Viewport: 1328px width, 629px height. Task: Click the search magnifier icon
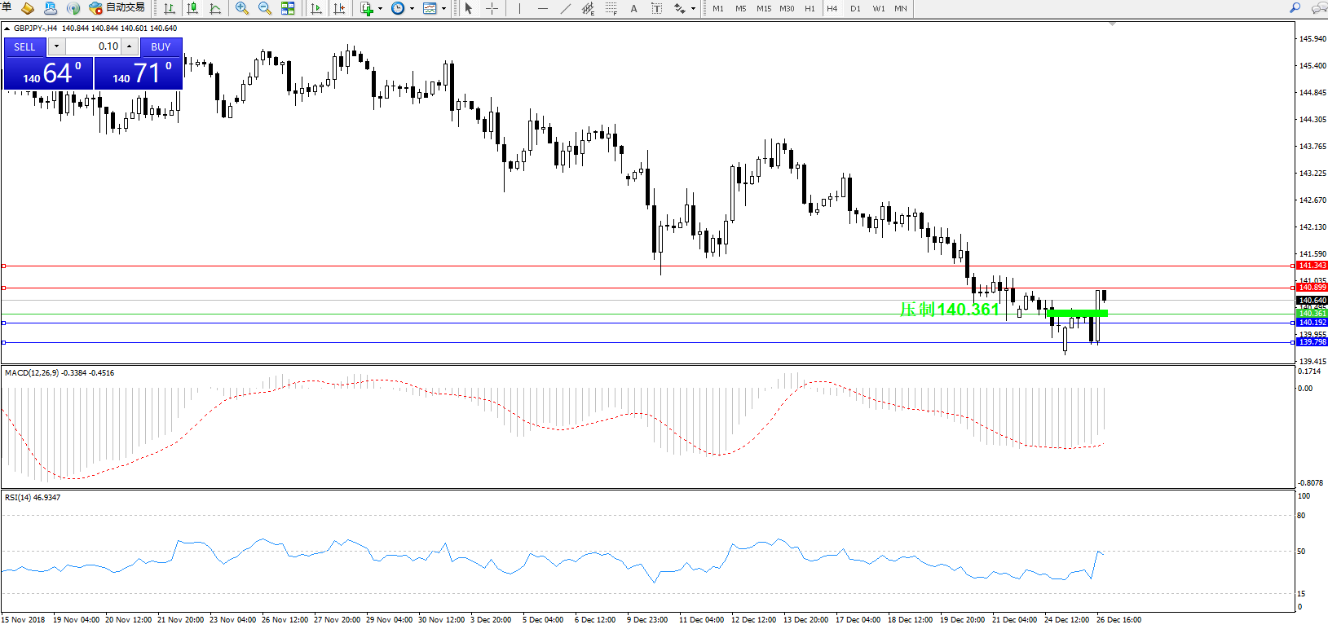(1295, 8)
